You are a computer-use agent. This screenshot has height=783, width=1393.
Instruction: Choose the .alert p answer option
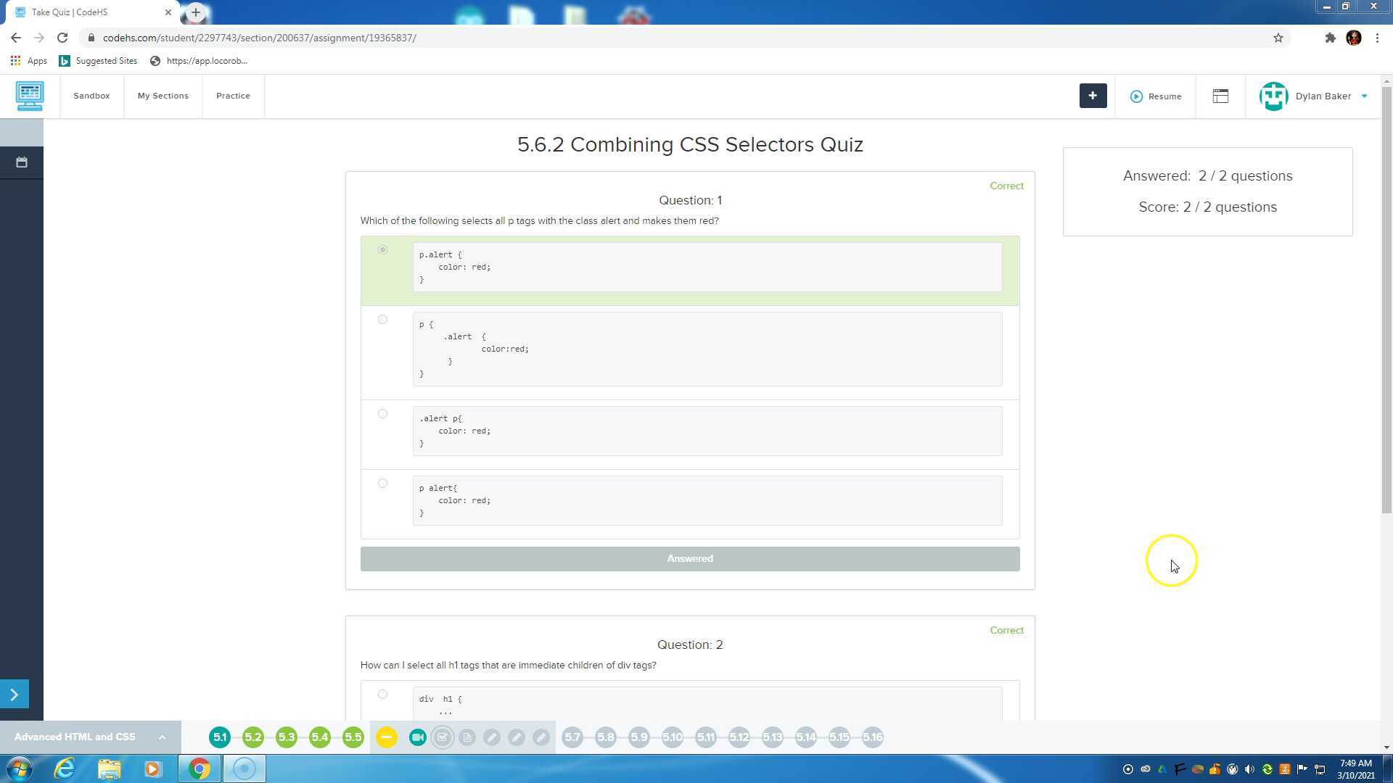click(x=382, y=413)
